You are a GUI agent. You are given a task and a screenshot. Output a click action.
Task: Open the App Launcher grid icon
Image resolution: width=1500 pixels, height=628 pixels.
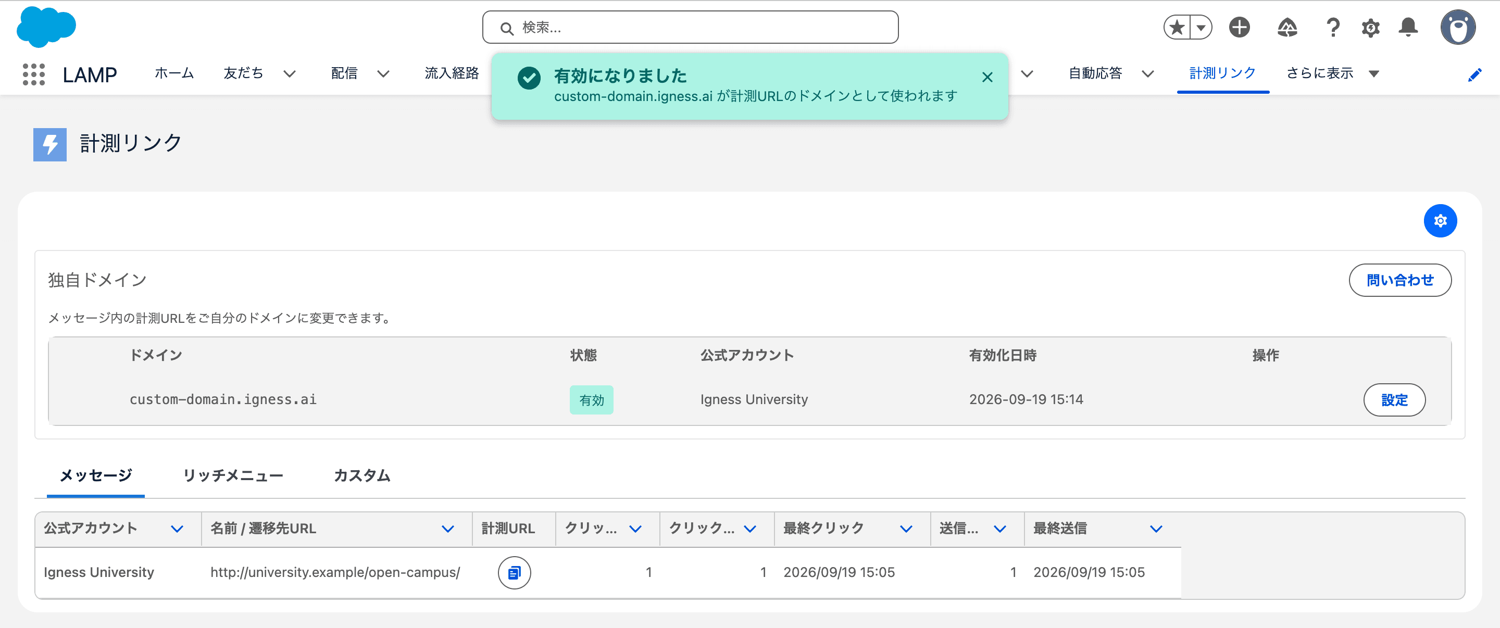pyautogui.click(x=34, y=74)
